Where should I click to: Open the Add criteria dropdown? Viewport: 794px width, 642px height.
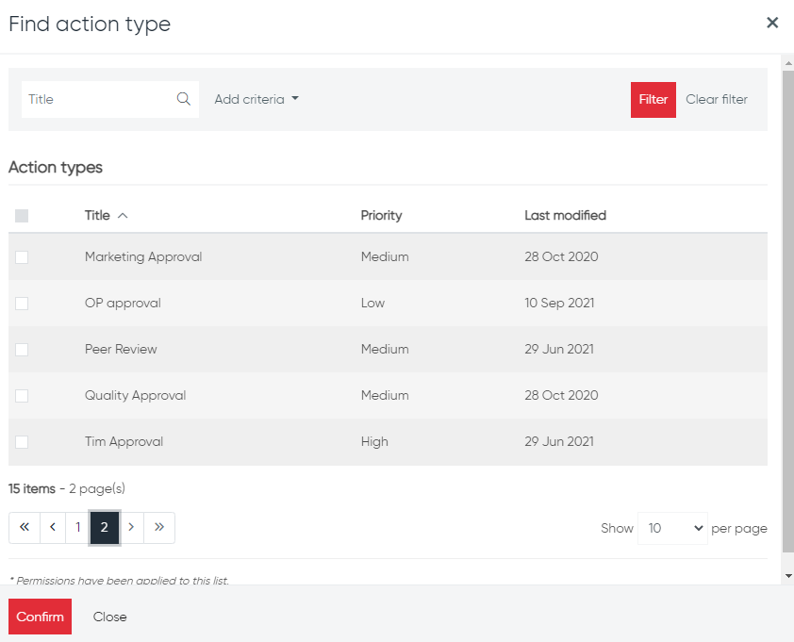(256, 99)
